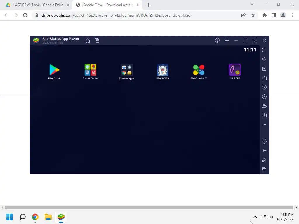Adjust BlueStacks volume speaker icon
Viewport: 299px width, 224px height.
click(x=264, y=59)
